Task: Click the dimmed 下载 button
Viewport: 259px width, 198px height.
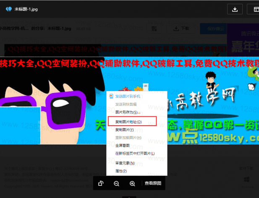Action: pos(181,28)
